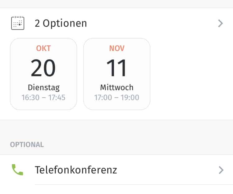The height and width of the screenshot is (194, 233).
Task: Open the Telefonkonferenz chevron arrow
Action: (221, 170)
